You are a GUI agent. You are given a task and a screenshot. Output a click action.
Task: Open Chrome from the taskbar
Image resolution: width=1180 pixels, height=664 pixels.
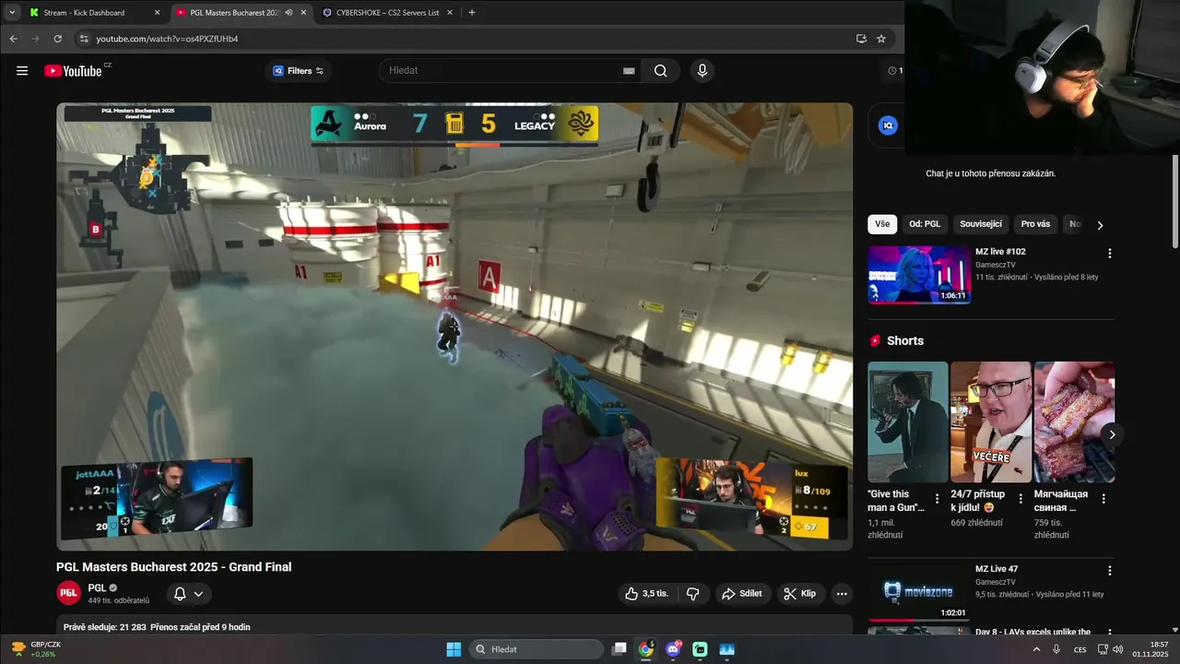646,649
